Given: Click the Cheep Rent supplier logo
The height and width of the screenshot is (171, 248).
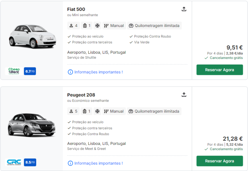Looking at the screenshot, I should [14, 71].
